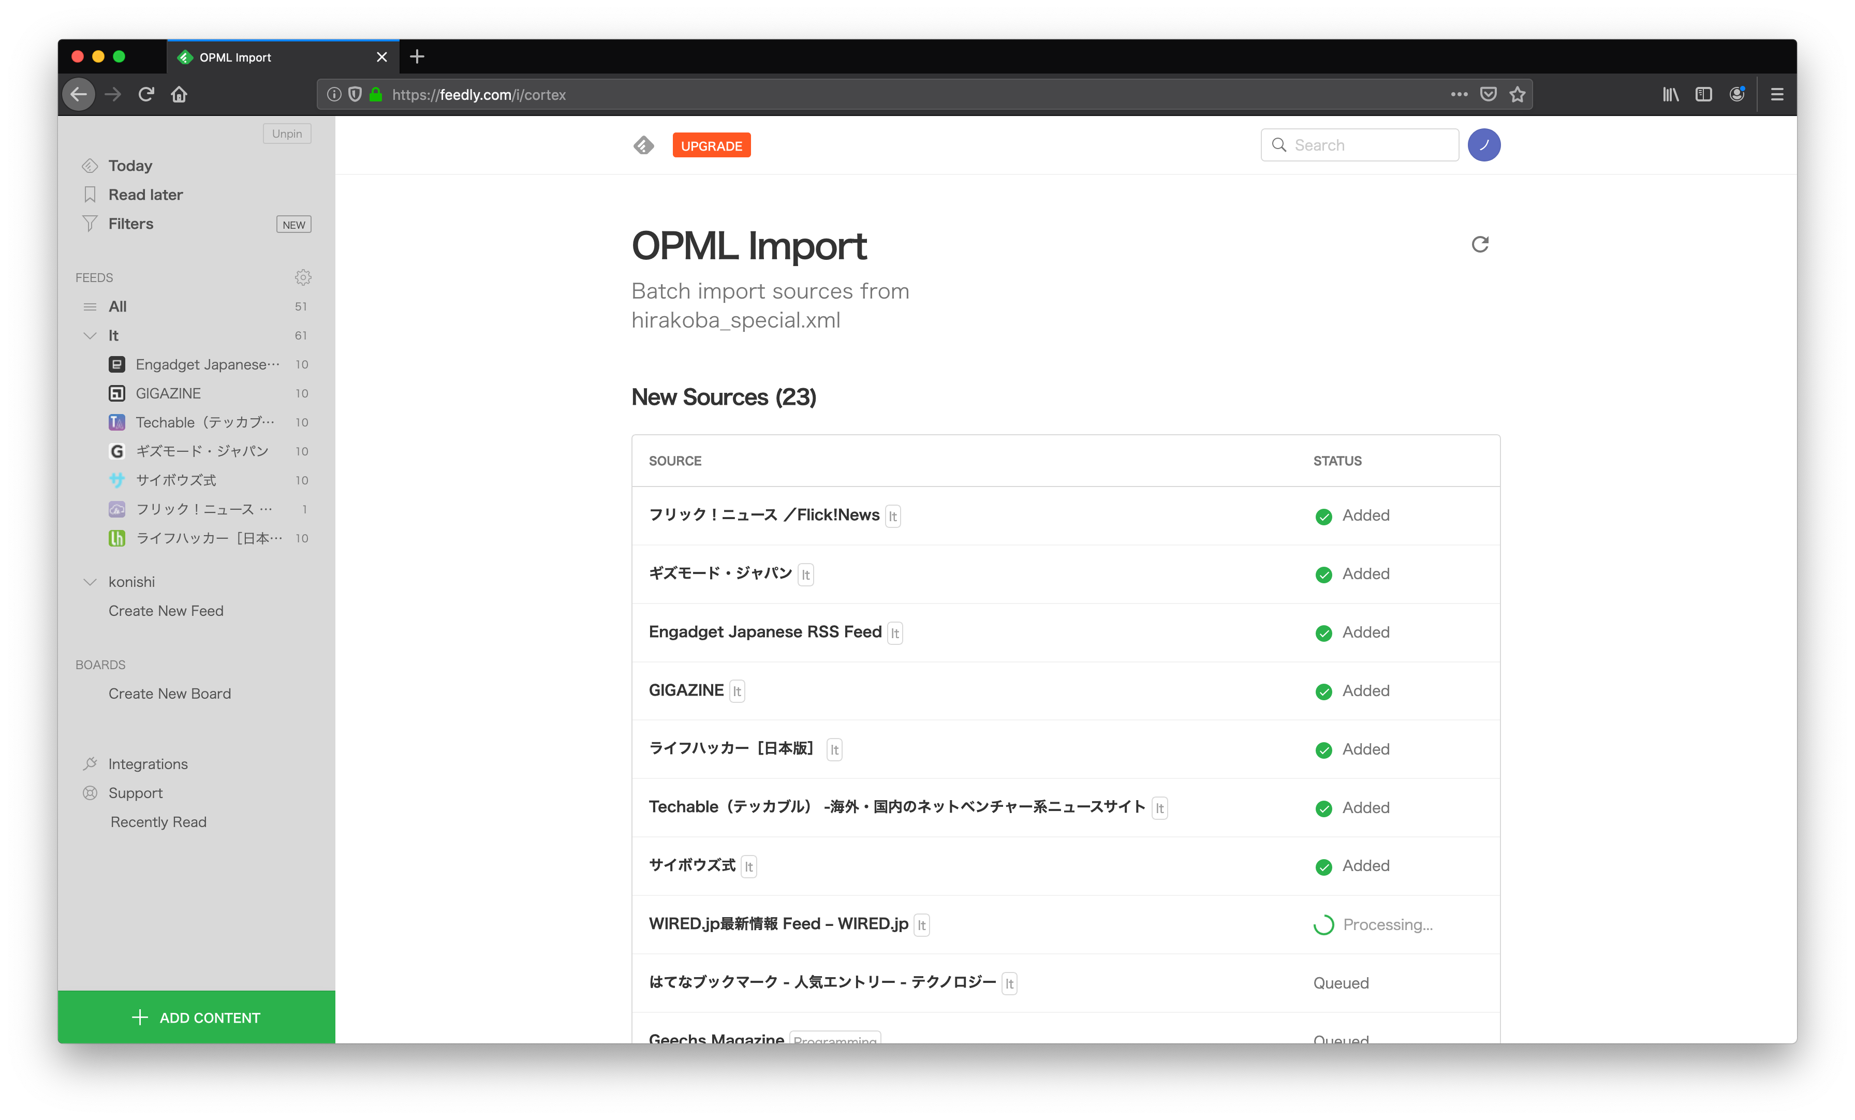Unpin the left sidebar
The height and width of the screenshot is (1120, 1855).
click(x=287, y=134)
